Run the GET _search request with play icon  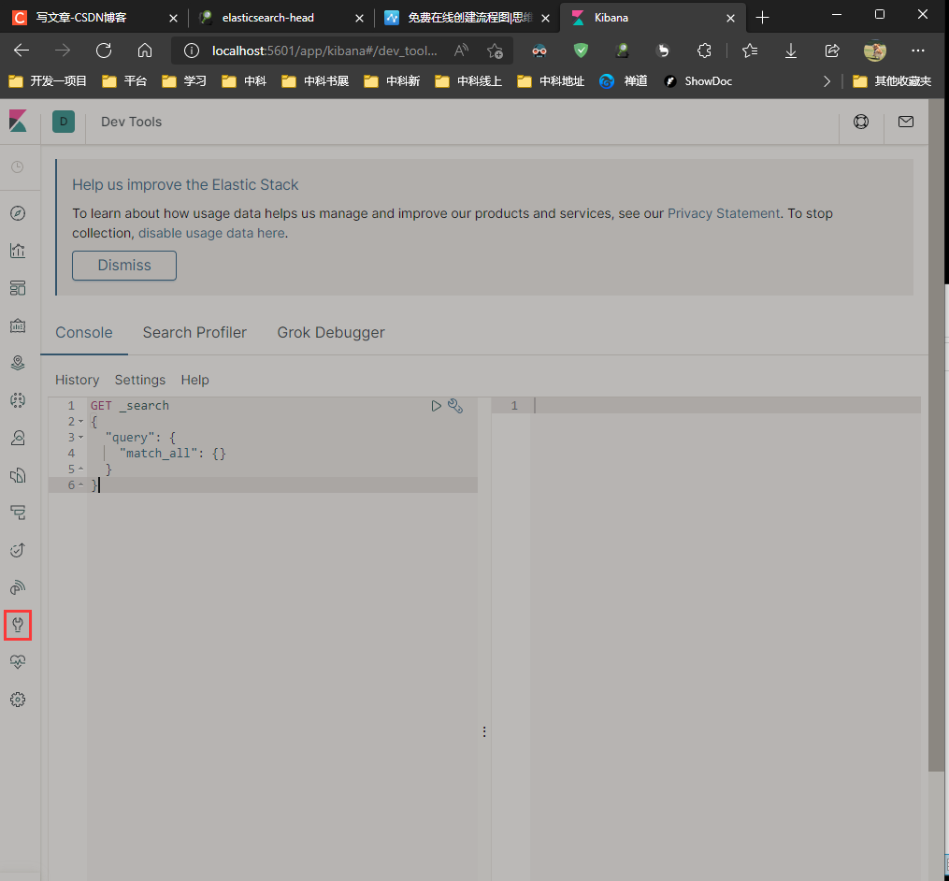(436, 406)
